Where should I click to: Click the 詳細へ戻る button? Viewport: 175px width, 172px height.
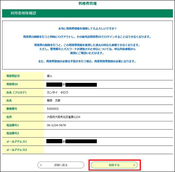[61, 165]
